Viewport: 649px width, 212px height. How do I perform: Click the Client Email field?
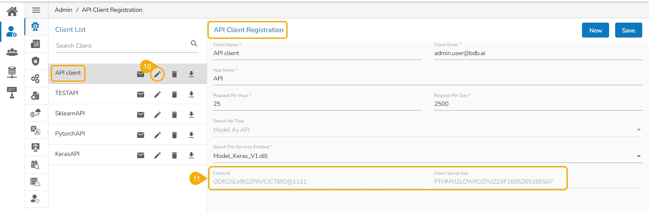[538, 53]
